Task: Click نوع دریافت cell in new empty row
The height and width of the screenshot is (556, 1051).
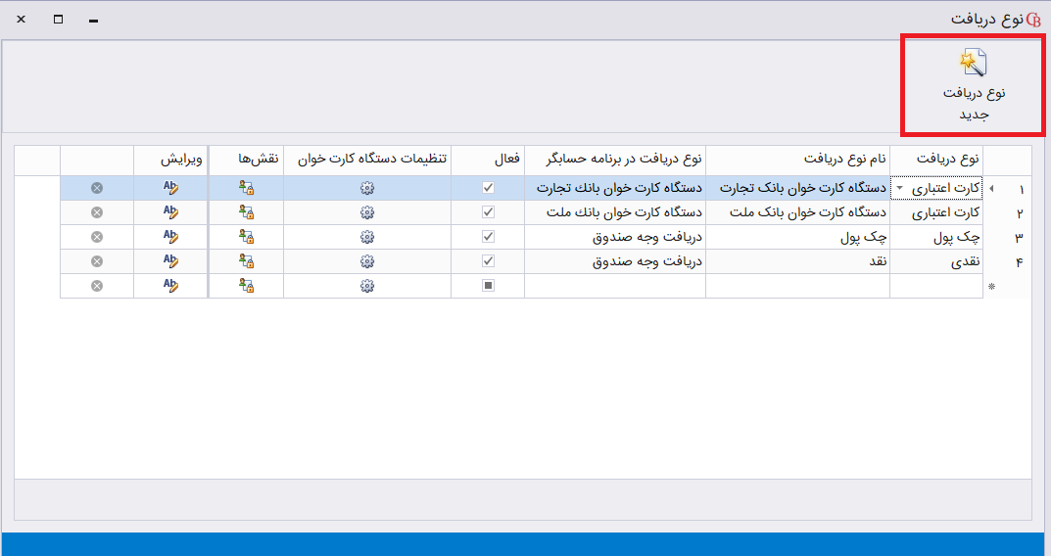Action: (x=935, y=286)
